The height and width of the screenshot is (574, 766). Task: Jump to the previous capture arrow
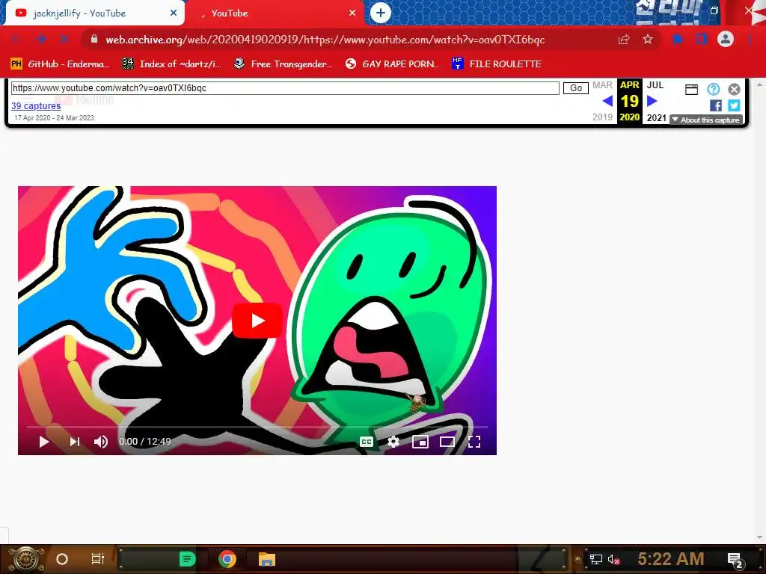(x=607, y=101)
